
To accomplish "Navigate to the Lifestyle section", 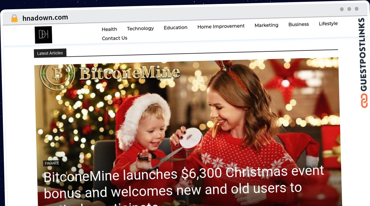I will [x=328, y=24].
